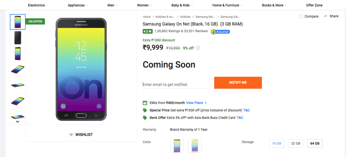
Task: Click the product title Samsung Galaxy On Nxt
Action: coord(193,24)
